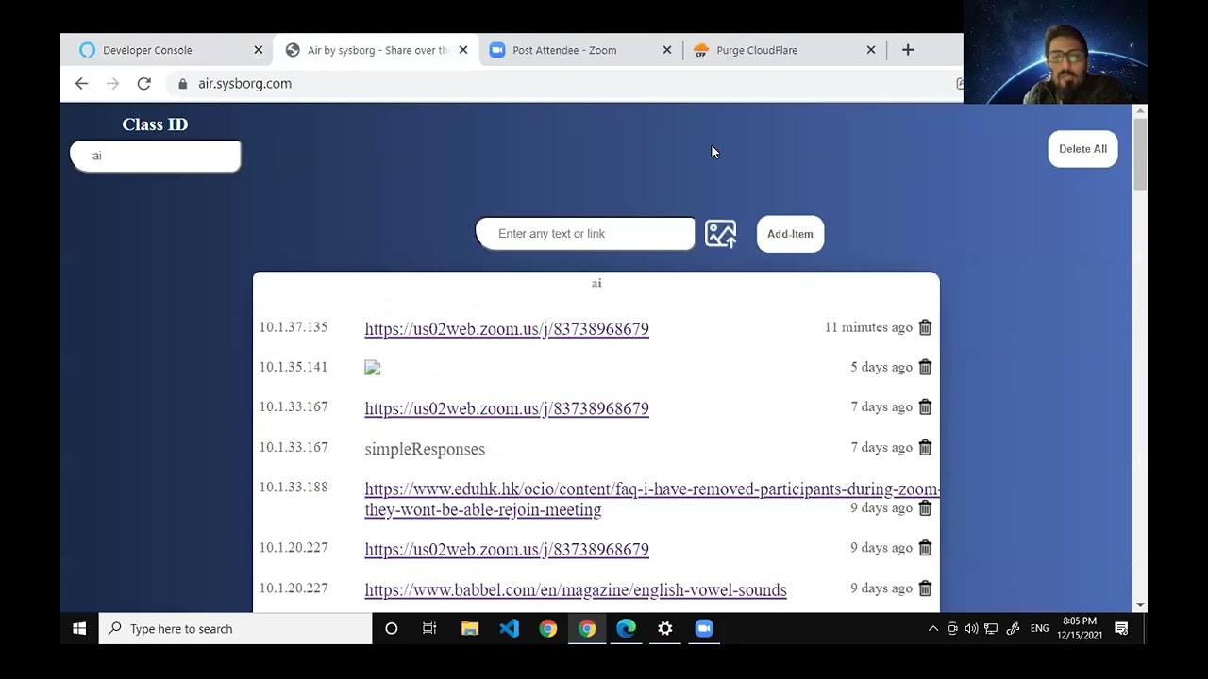Open the notification center
Screen dimensions: 1208x679
[1122, 628]
